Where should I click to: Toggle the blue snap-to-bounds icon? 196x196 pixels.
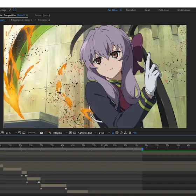(14, 10)
